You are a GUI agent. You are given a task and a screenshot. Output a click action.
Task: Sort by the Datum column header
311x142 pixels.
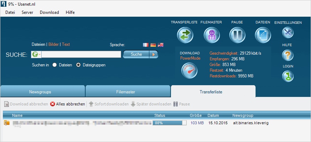[x=213, y=115]
